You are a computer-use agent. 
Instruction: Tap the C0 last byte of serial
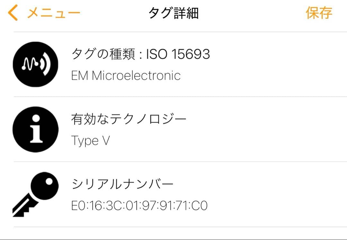tap(200, 206)
